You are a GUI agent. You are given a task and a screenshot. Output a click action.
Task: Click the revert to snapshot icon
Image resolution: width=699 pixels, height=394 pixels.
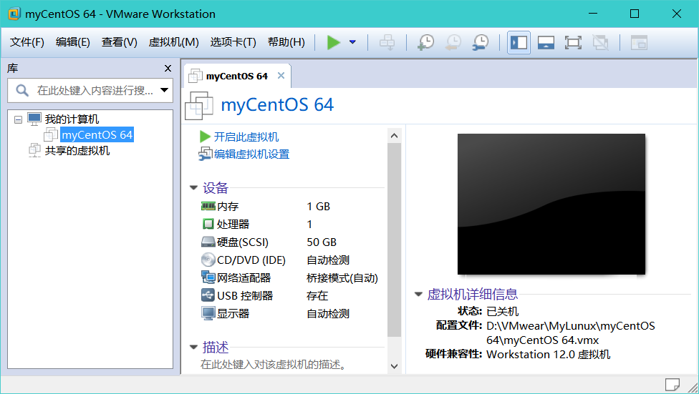pyautogui.click(x=453, y=42)
